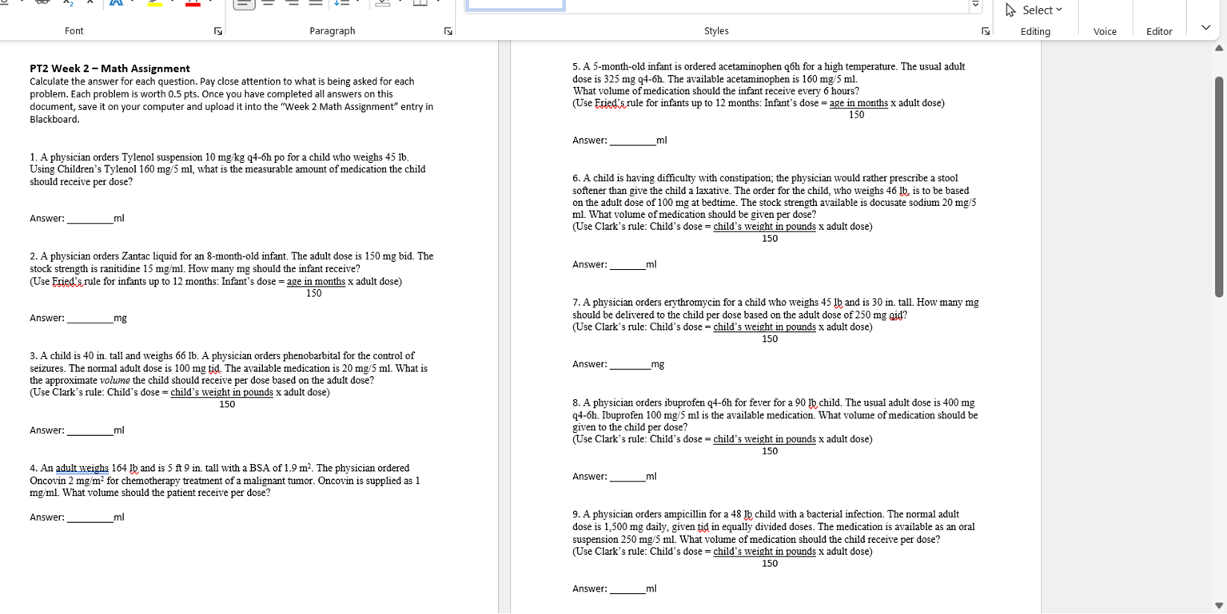Open the Paragraph settings dialog launcher
Screen dimensions: 1227x614
coord(448,30)
